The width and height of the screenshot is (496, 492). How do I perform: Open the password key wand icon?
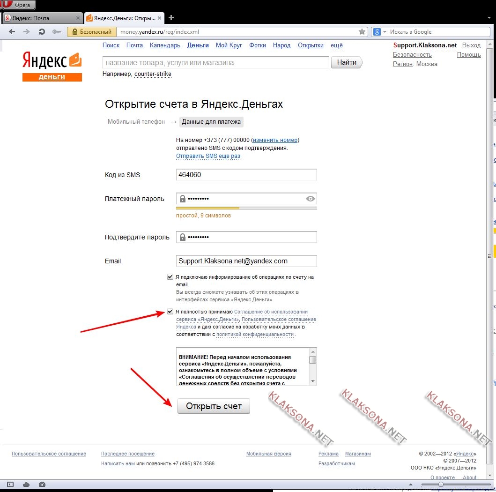pos(57,32)
